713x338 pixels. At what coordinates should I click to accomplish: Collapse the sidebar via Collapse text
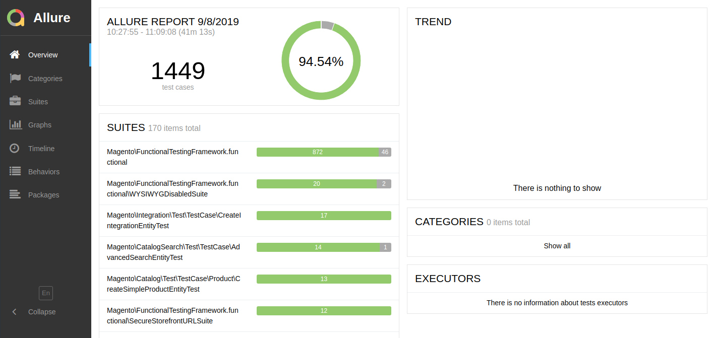pyautogui.click(x=42, y=312)
